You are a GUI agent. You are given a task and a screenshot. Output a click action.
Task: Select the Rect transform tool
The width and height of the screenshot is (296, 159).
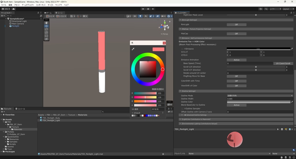tap(46, 36)
